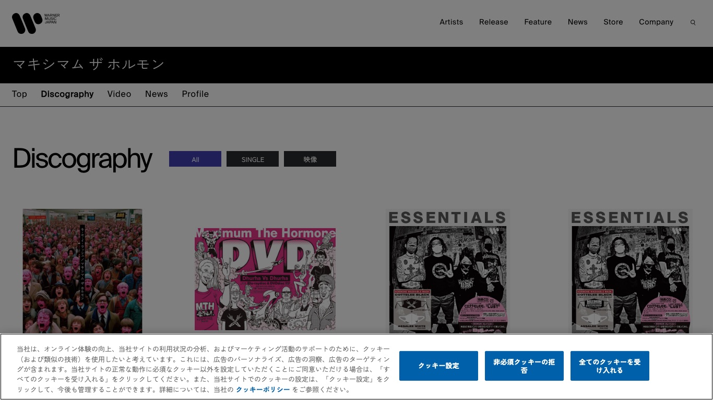This screenshot has width=713, height=400.
Task: Open the Feature menu item
Action: [538, 22]
